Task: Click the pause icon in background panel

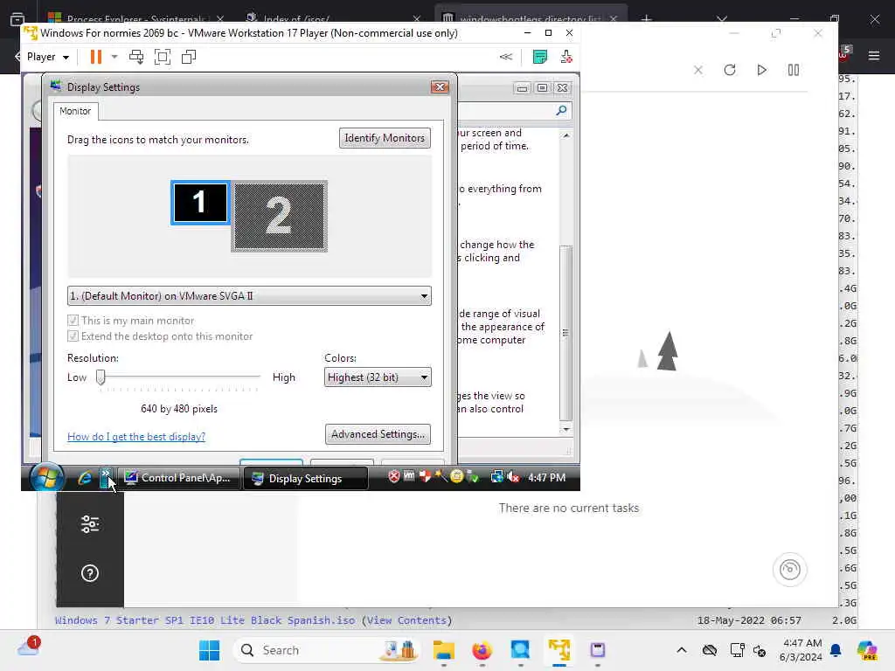Action: [794, 70]
